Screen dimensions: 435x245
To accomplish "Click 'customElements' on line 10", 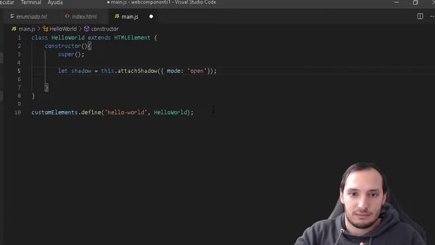I will click(54, 112).
